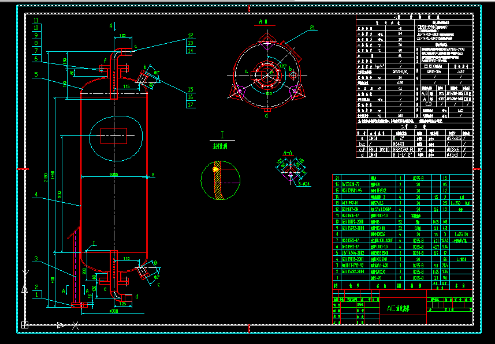
Task: Click the center flange in the top view
Action: tap(267, 75)
